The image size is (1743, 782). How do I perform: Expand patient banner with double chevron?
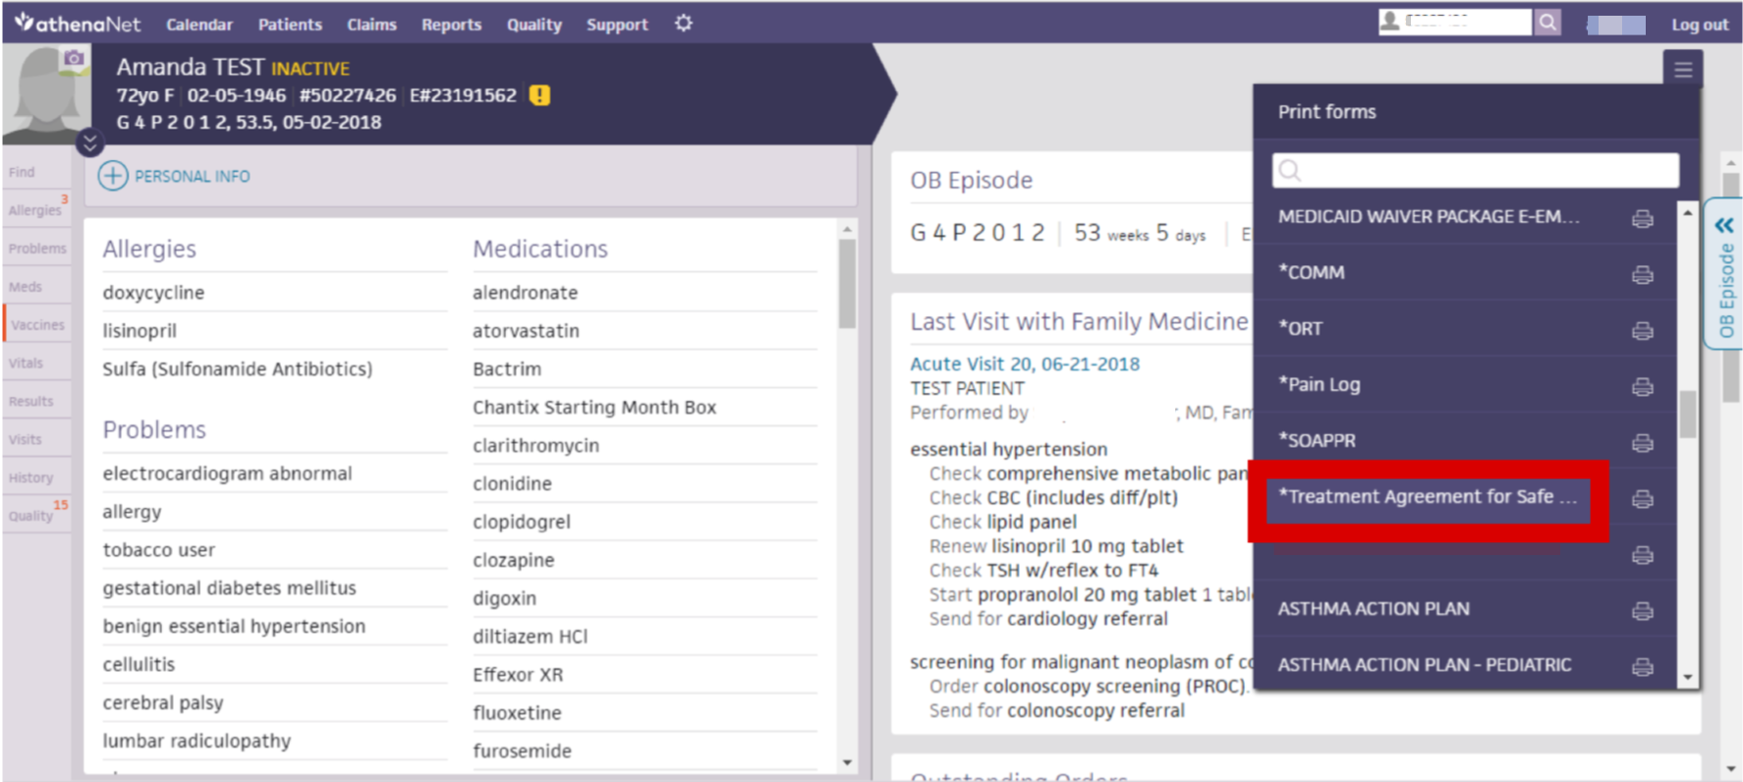pos(89,143)
